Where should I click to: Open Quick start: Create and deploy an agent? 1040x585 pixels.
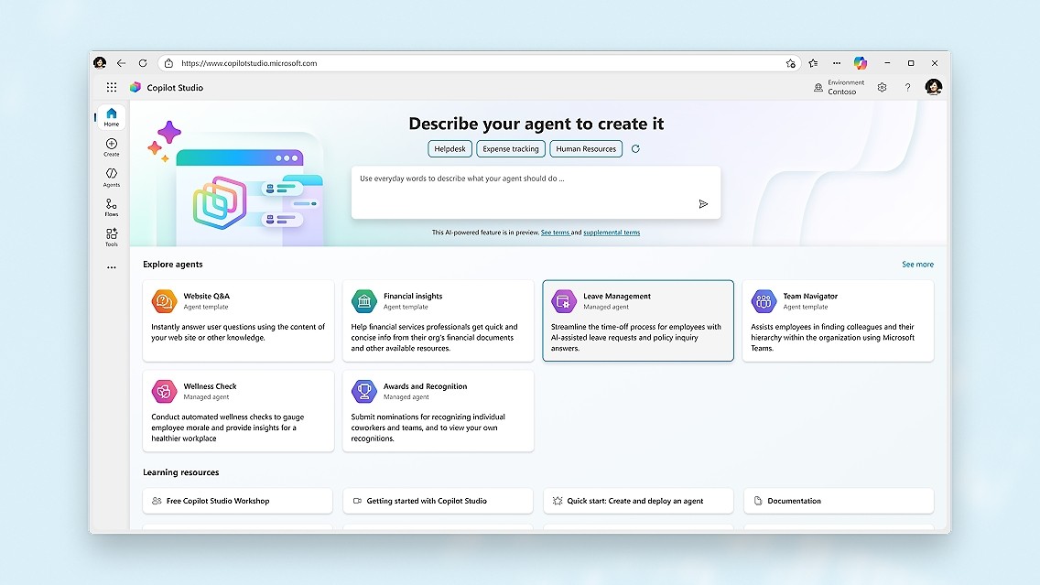pyautogui.click(x=638, y=501)
